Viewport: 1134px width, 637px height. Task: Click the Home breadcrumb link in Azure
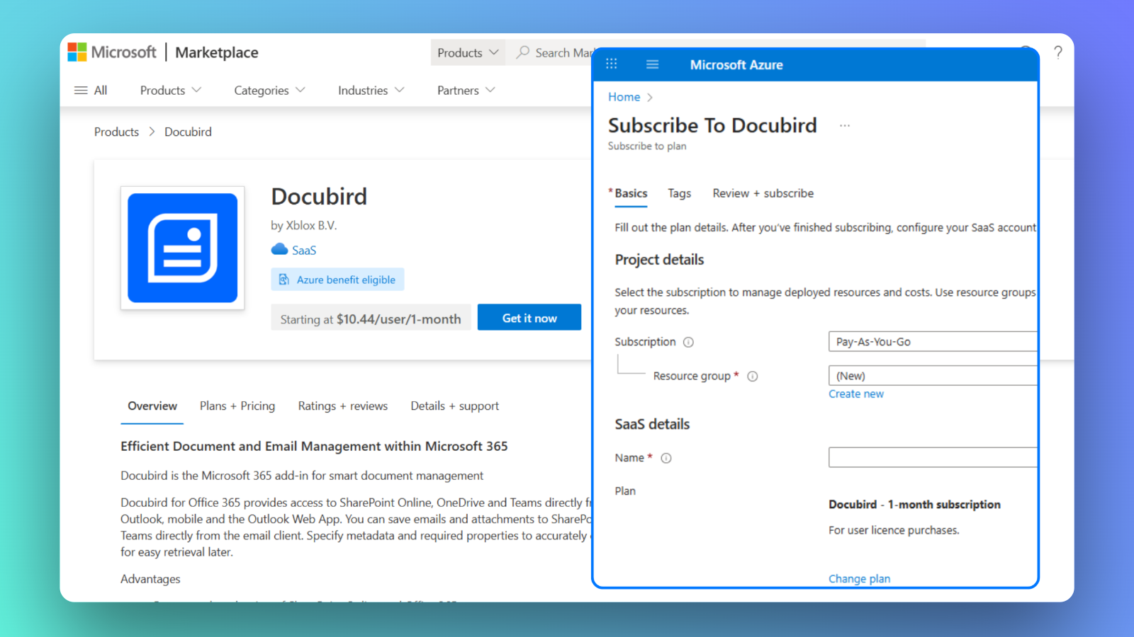[x=624, y=97]
